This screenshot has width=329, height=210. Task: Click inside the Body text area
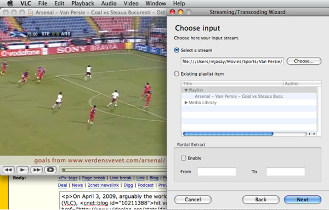[113, 200]
